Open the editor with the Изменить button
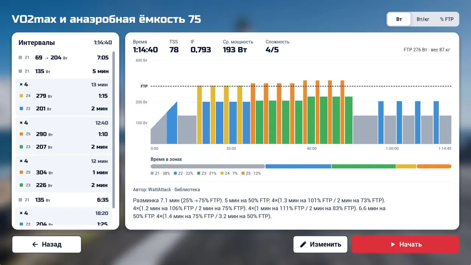Viewport: 471px width, 265px height. tap(321, 244)
